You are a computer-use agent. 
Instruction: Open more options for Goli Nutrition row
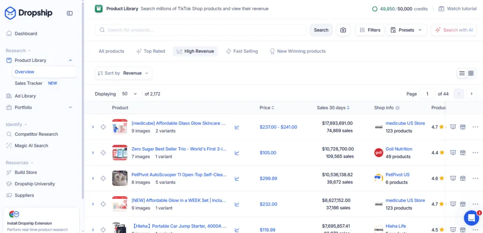pyautogui.click(x=475, y=152)
